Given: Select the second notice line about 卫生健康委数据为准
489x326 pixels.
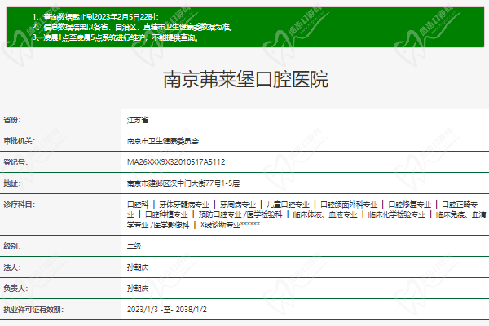Looking at the screenshot, I should [x=133, y=27].
